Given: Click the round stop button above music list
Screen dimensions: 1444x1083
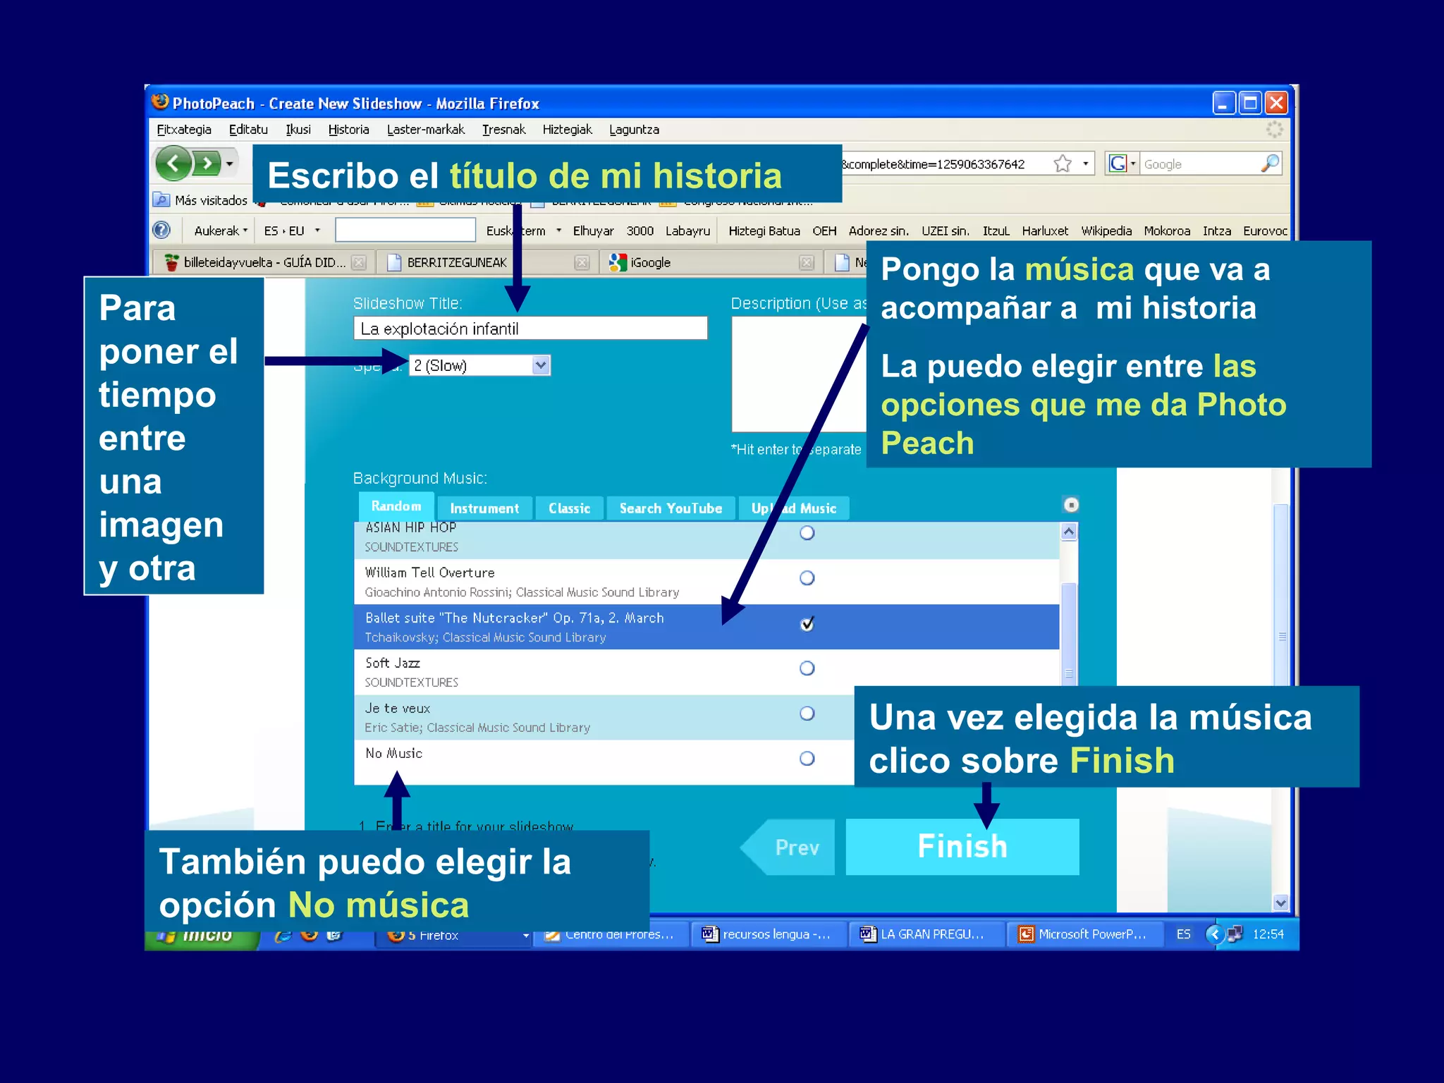Looking at the screenshot, I should (1071, 505).
